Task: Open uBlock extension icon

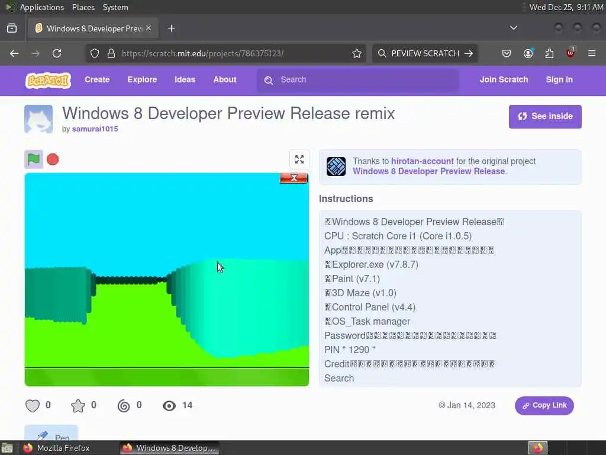Action: coord(570,53)
